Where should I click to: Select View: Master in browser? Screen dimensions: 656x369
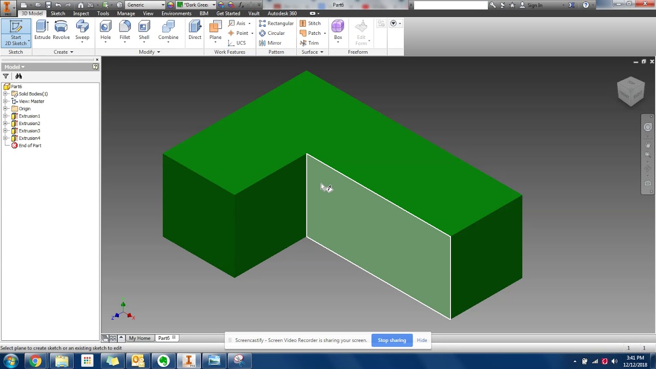coord(31,101)
